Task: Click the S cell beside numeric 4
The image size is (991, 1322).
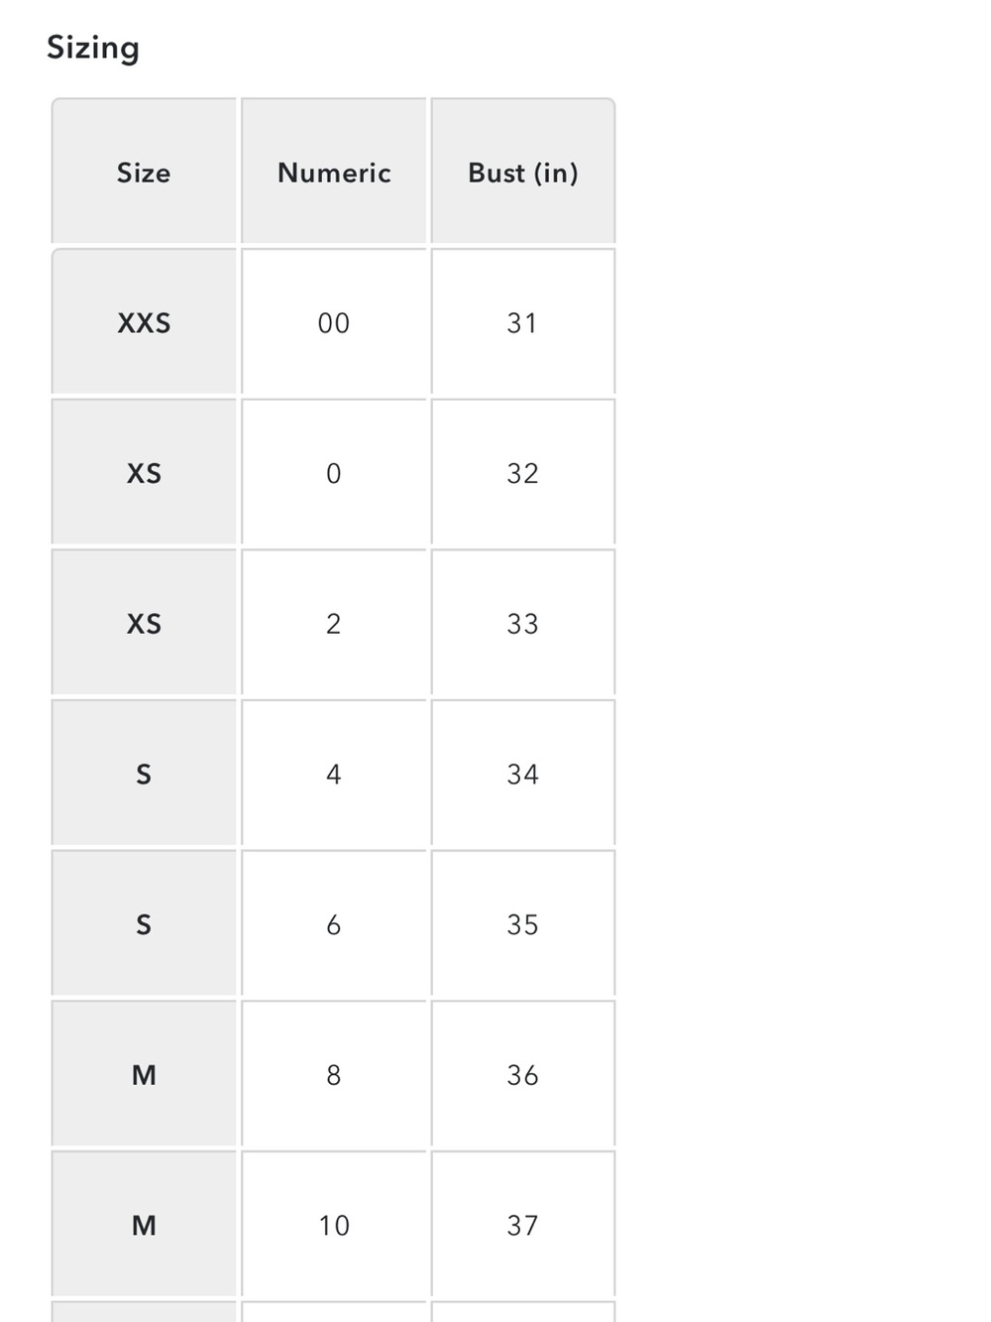Action: tap(144, 773)
